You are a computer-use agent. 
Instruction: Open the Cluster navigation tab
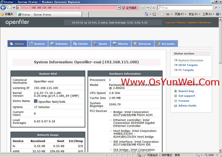pos(81,44)
